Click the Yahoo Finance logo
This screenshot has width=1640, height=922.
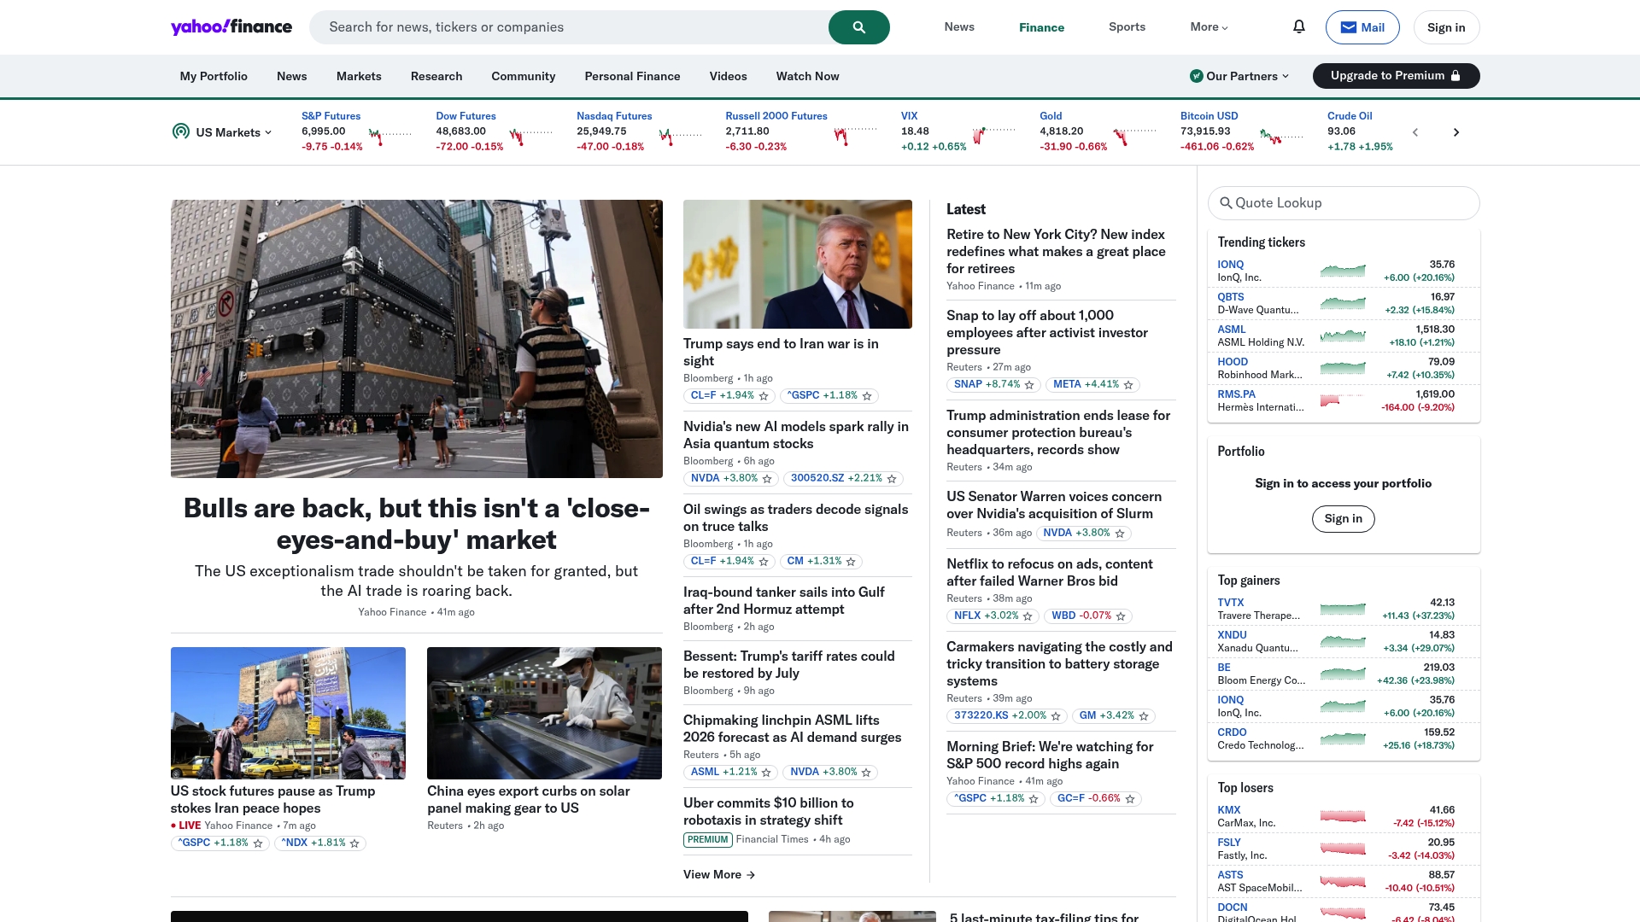231,27
